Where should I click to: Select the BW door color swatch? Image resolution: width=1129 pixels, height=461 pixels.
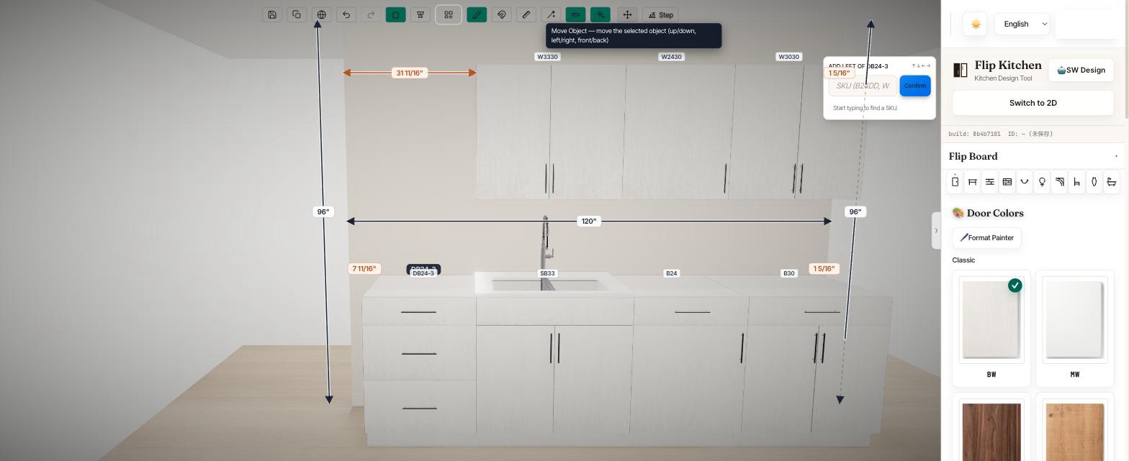pyautogui.click(x=991, y=329)
